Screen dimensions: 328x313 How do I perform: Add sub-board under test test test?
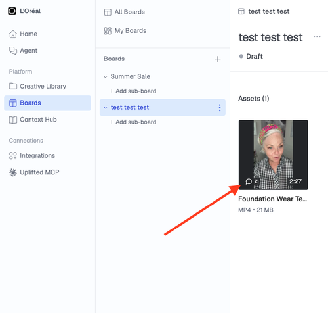pyautogui.click(x=133, y=122)
